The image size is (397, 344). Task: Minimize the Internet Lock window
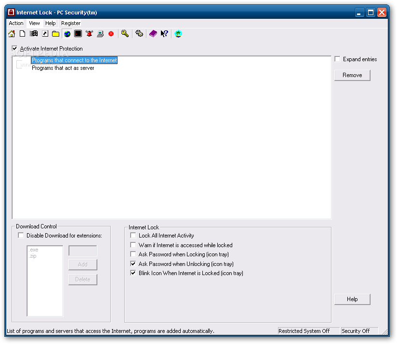pos(359,13)
